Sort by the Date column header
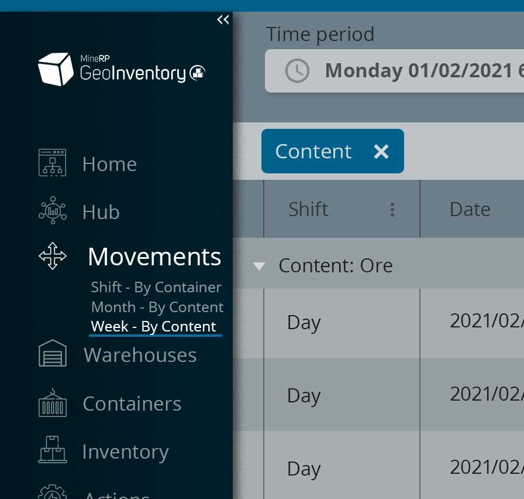 [x=470, y=209]
